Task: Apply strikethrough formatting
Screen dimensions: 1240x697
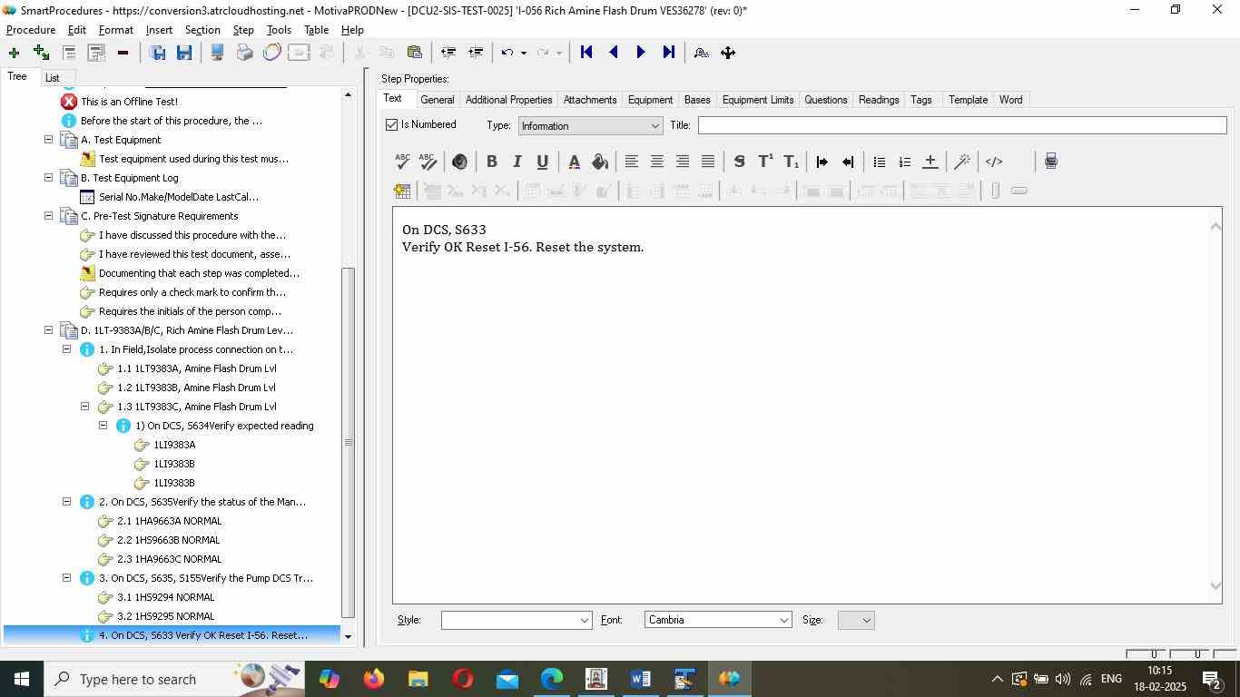Action: pyautogui.click(x=739, y=162)
